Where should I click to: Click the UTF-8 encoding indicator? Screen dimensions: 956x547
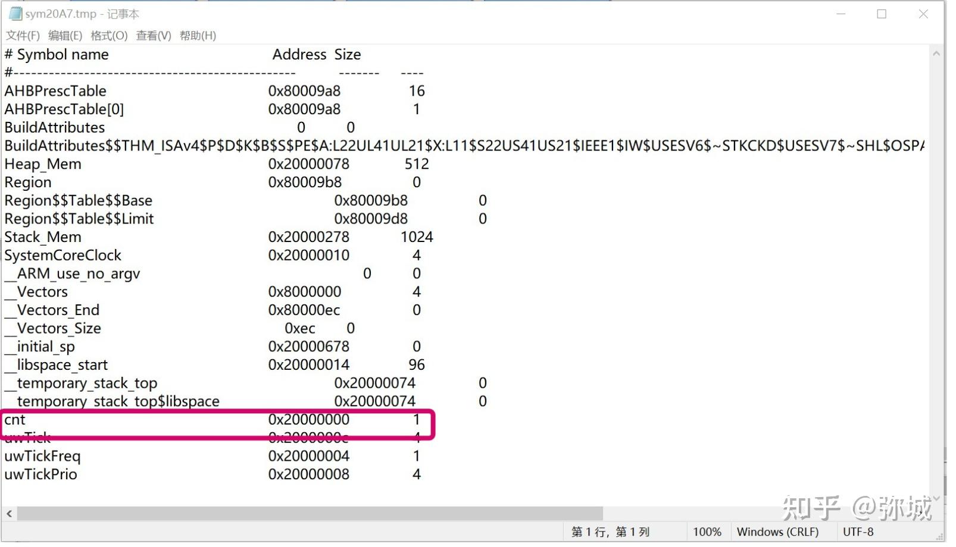click(858, 532)
